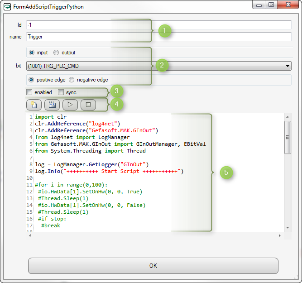Click line 'from System.Threading import Thread'
The height and width of the screenshot is (283, 302).
click(91, 151)
